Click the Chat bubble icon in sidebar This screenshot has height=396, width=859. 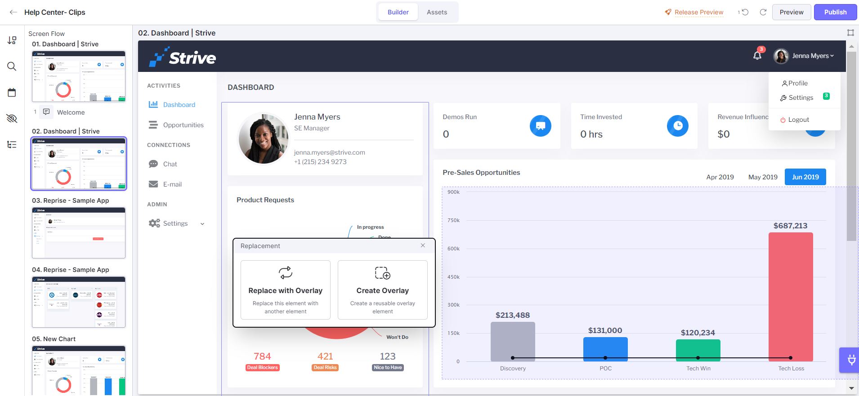click(x=153, y=164)
